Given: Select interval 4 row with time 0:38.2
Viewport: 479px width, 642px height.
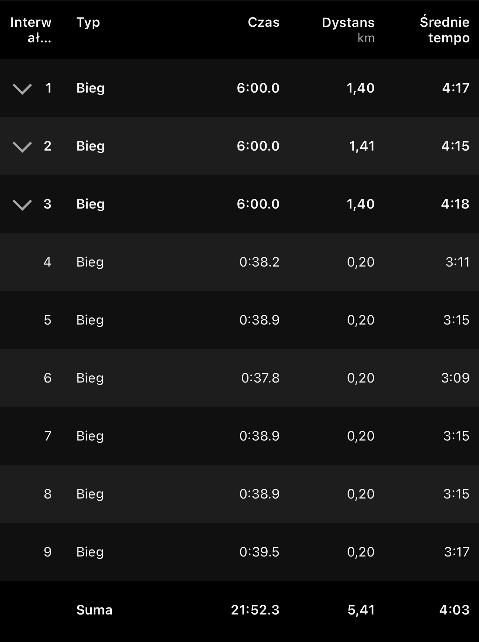Looking at the screenshot, I should click(259, 262).
